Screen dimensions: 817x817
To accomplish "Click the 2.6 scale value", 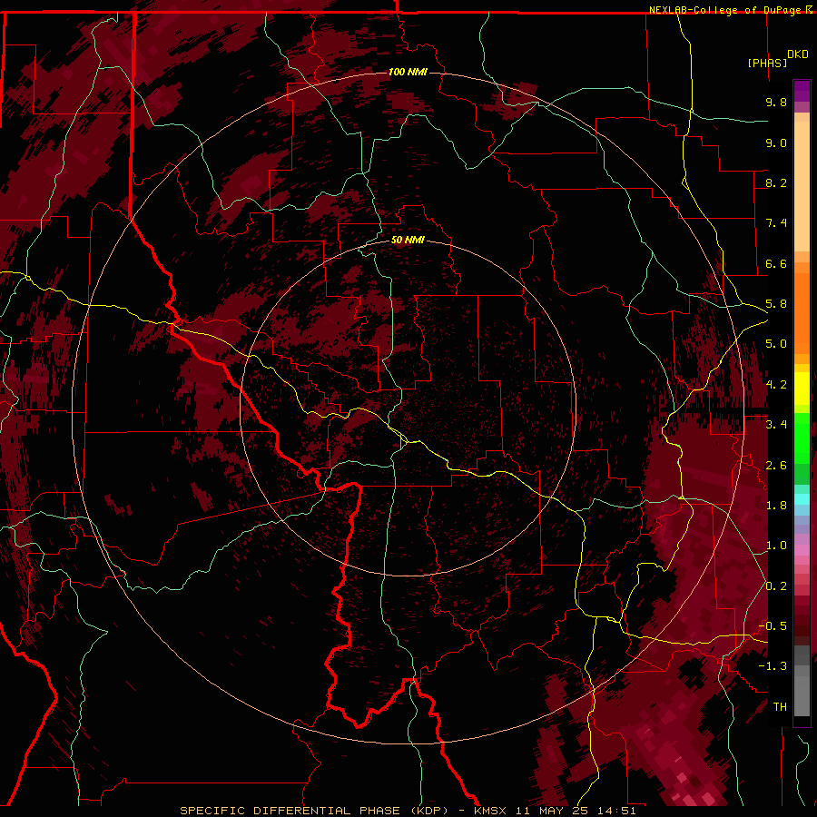I will click(x=776, y=466).
